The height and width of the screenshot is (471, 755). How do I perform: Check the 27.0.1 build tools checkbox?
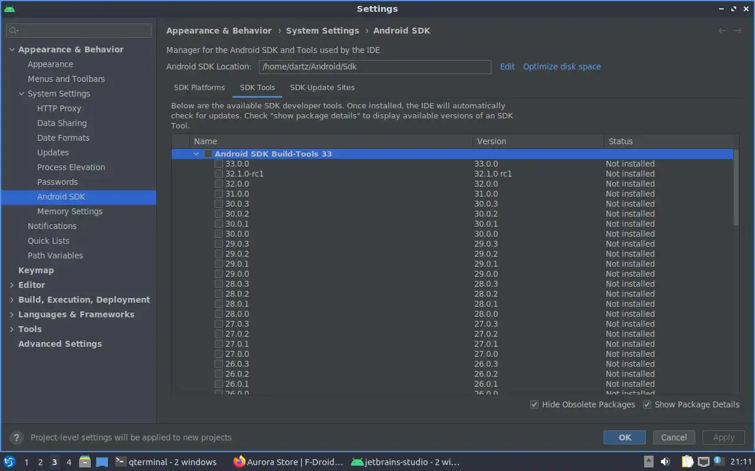218,344
